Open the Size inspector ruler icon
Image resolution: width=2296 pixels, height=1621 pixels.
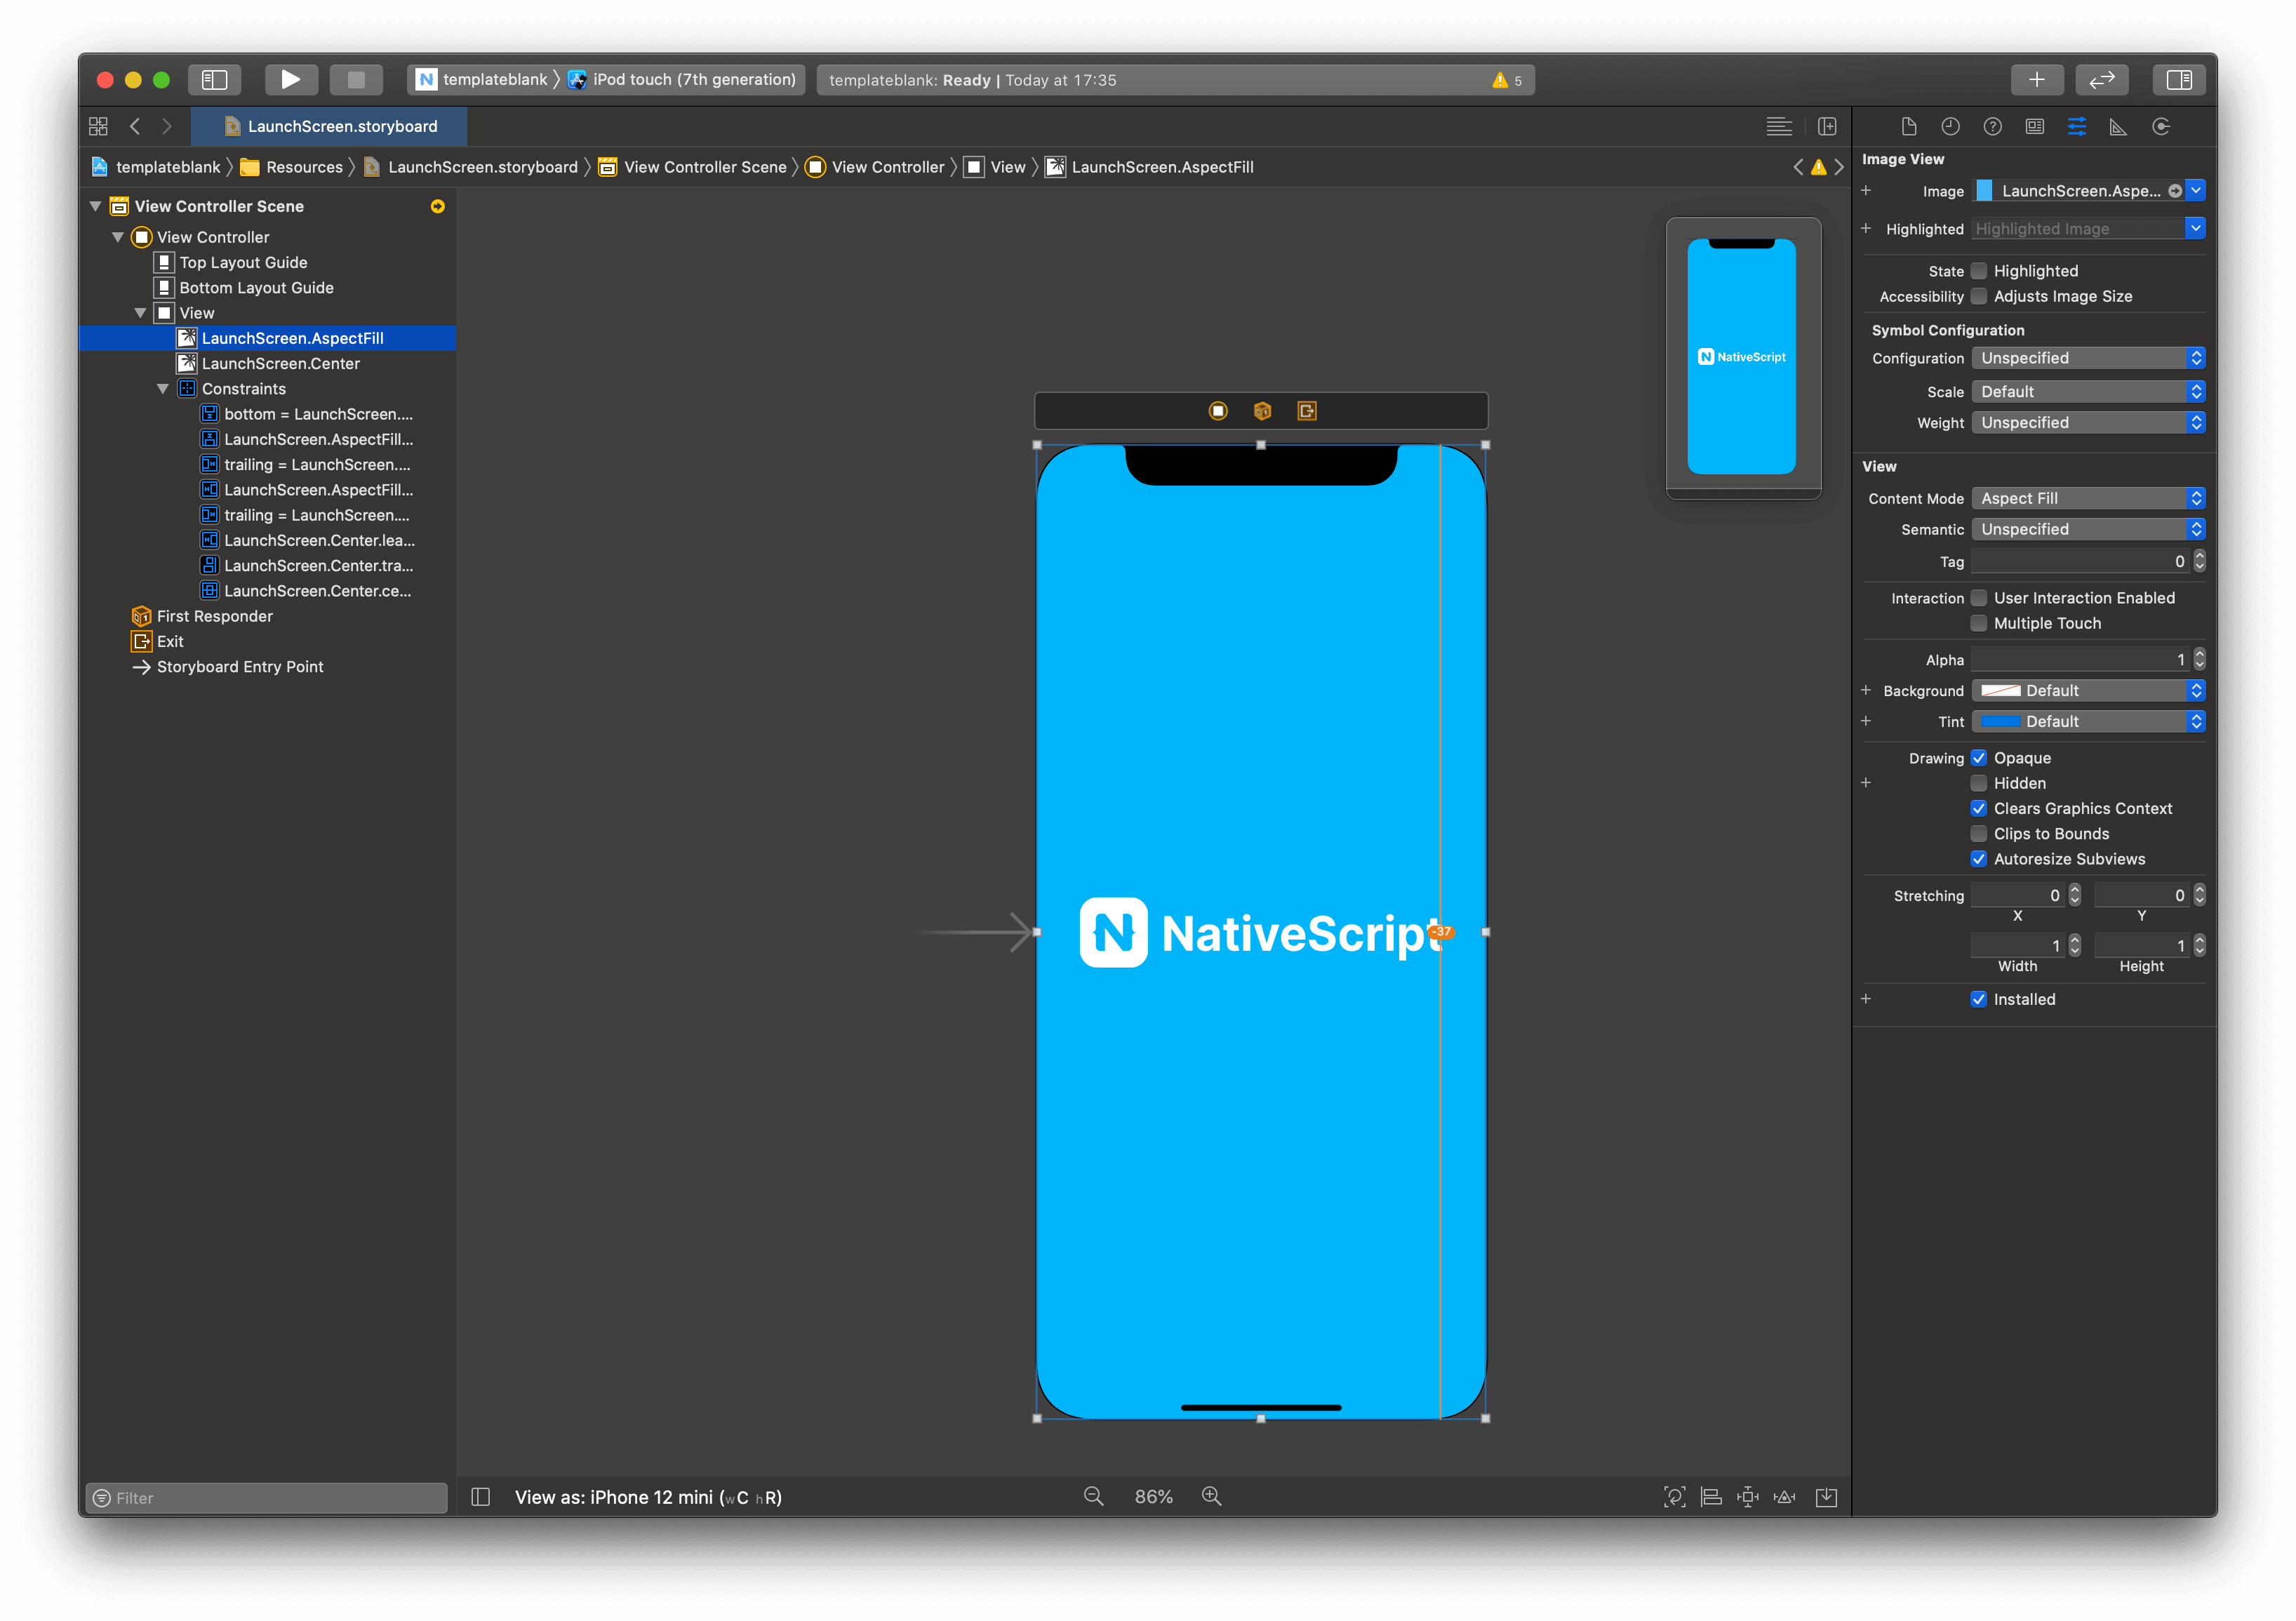[2118, 126]
